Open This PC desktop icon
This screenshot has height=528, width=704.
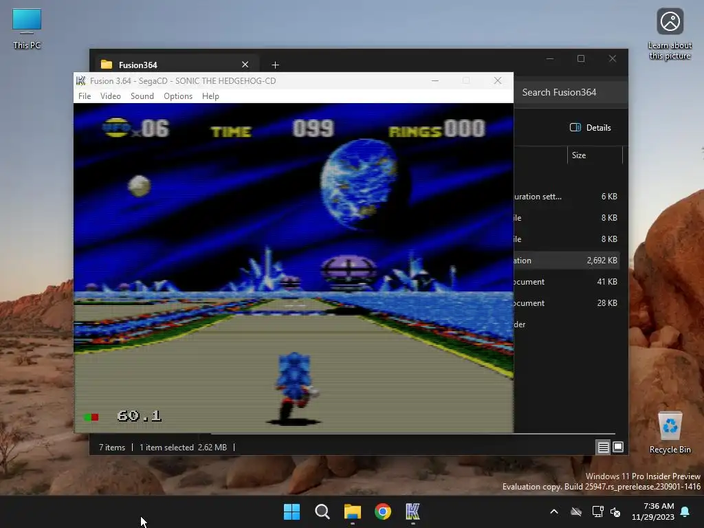pyautogui.click(x=27, y=29)
